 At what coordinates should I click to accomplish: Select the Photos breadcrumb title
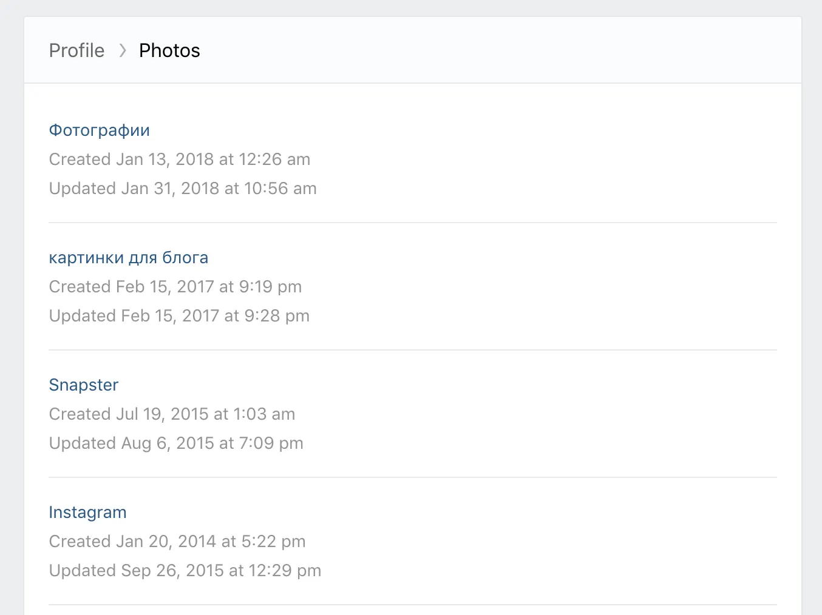coord(169,50)
